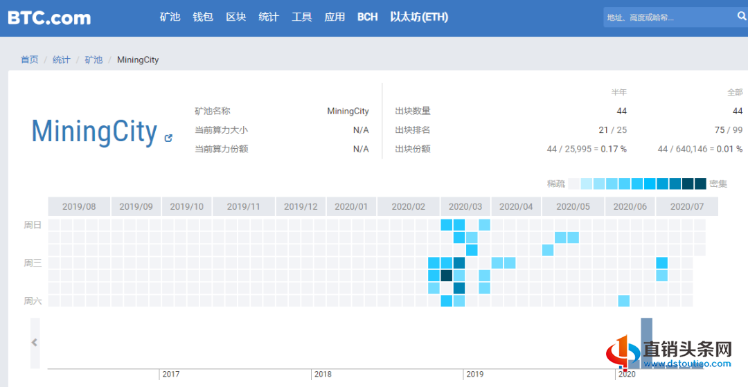
Task: Click the 2019/10 month header
Action: (187, 206)
